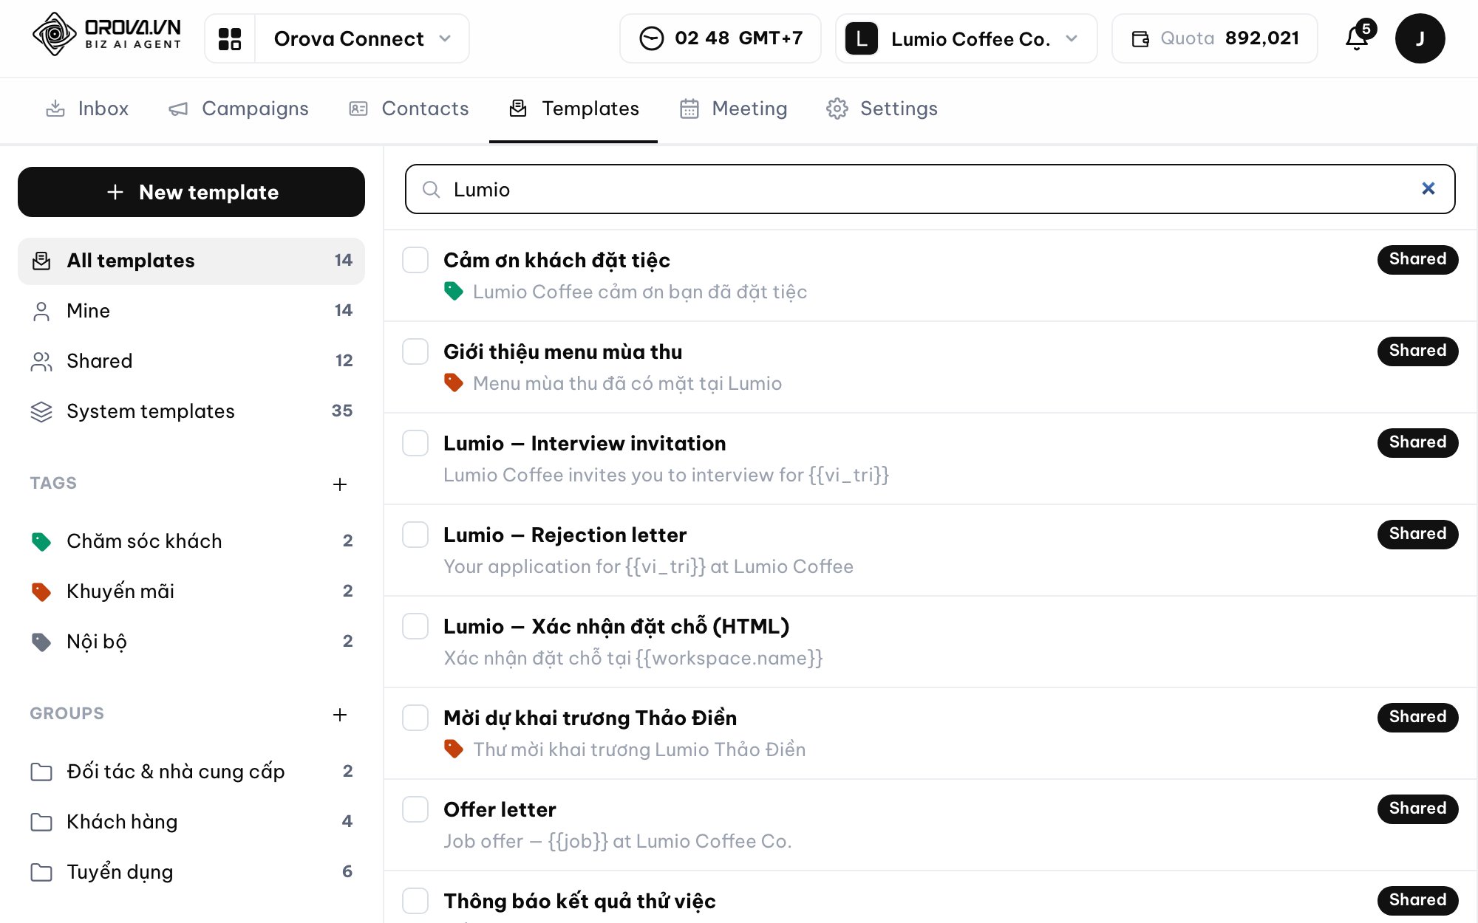This screenshot has width=1478, height=923.
Task: Click the user avatar J
Action: point(1420,38)
